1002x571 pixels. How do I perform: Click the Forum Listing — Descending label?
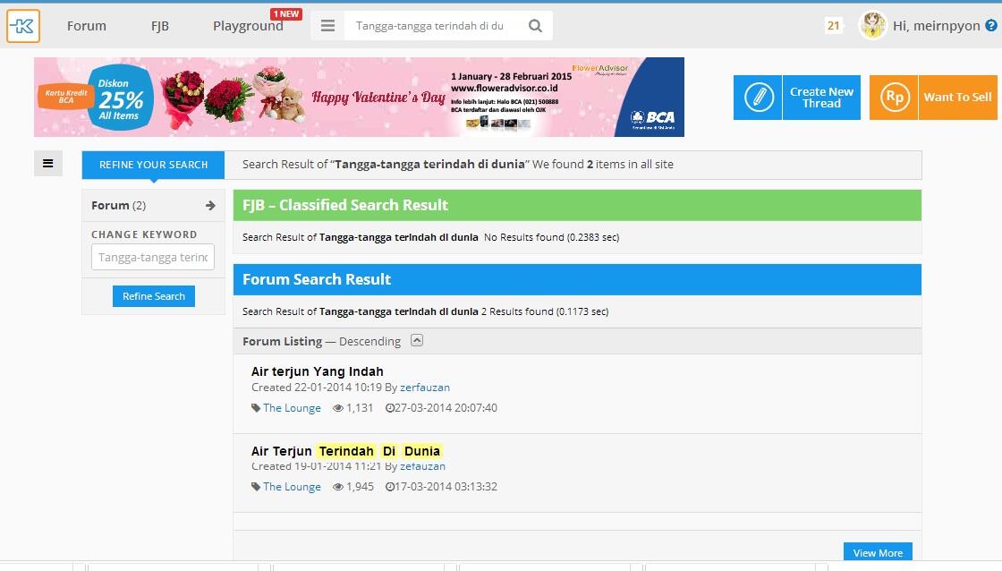(x=321, y=342)
